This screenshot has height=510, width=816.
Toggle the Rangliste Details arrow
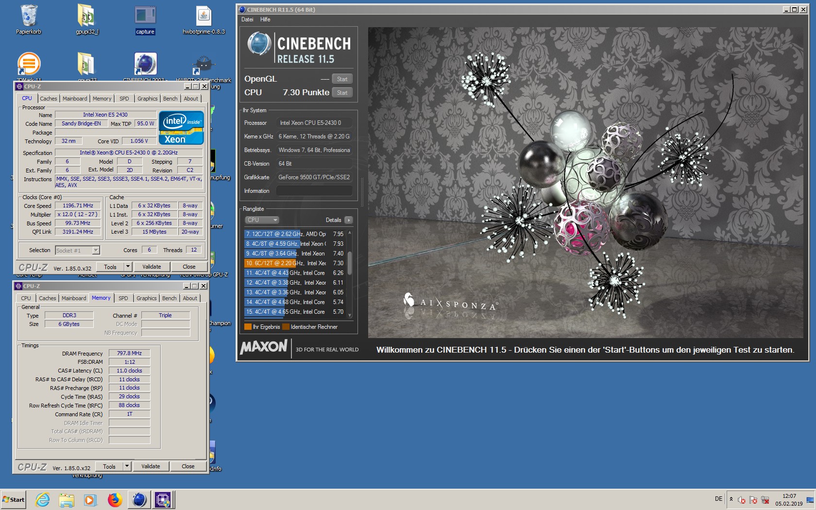point(348,220)
